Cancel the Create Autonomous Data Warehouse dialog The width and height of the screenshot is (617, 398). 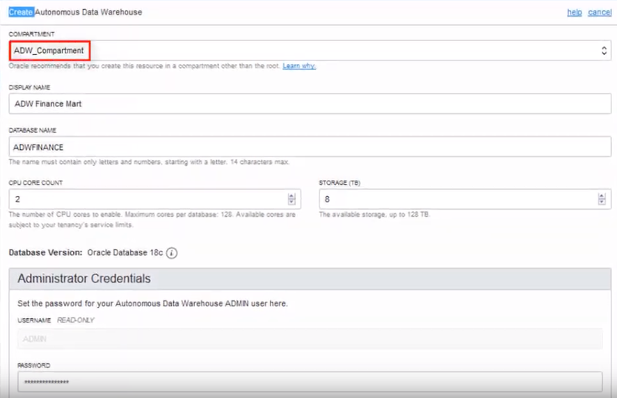tap(600, 13)
